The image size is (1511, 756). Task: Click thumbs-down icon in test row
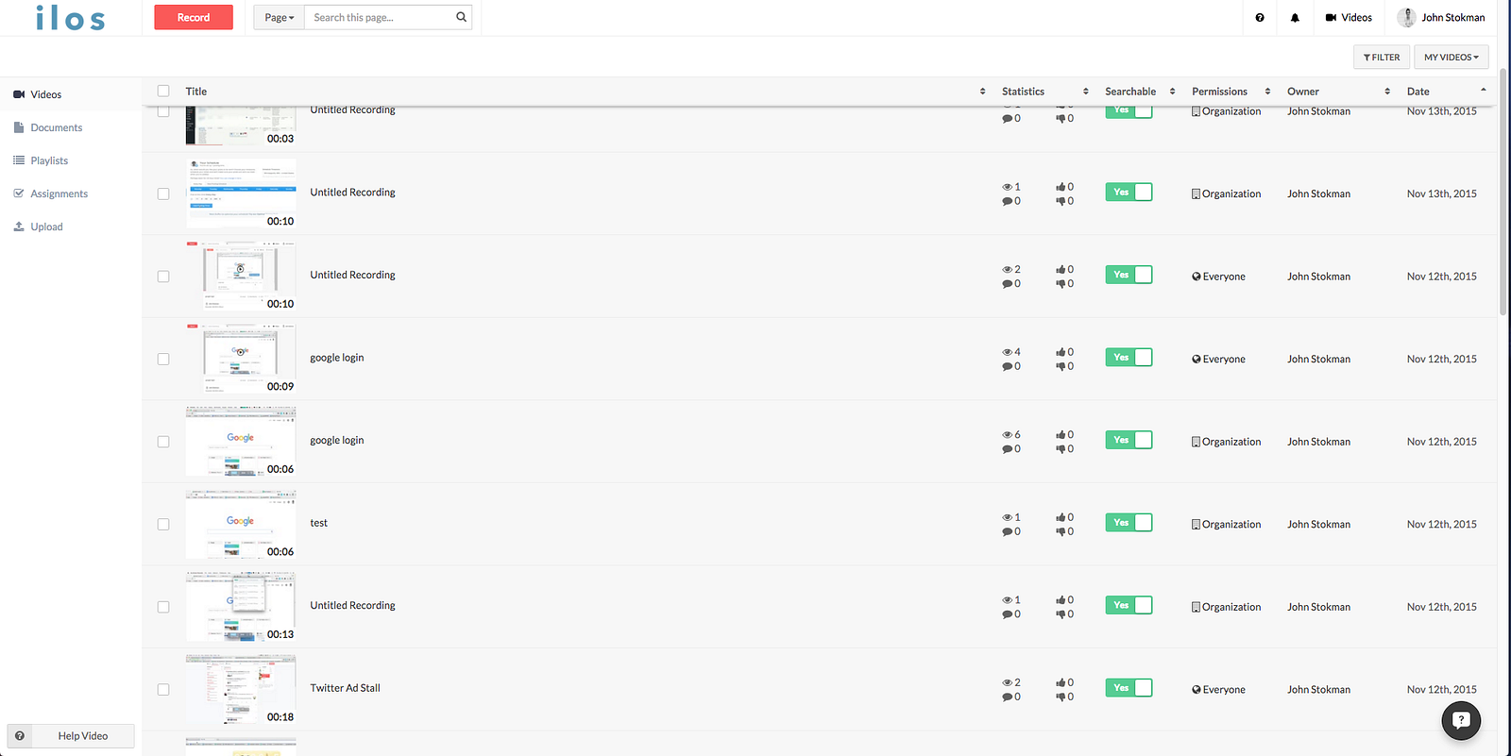1061,531
